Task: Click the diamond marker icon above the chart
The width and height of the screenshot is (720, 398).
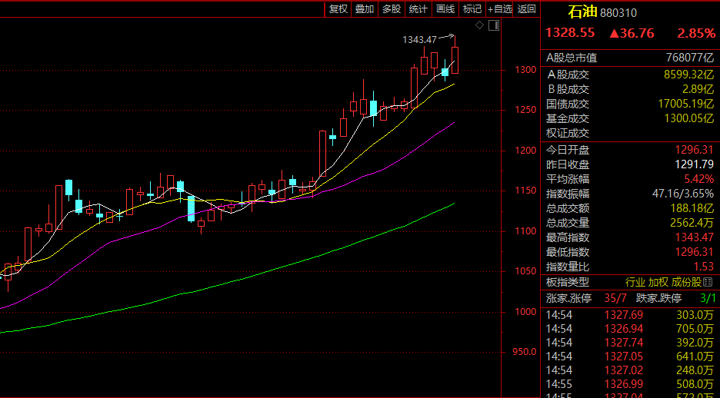Action: point(480,25)
